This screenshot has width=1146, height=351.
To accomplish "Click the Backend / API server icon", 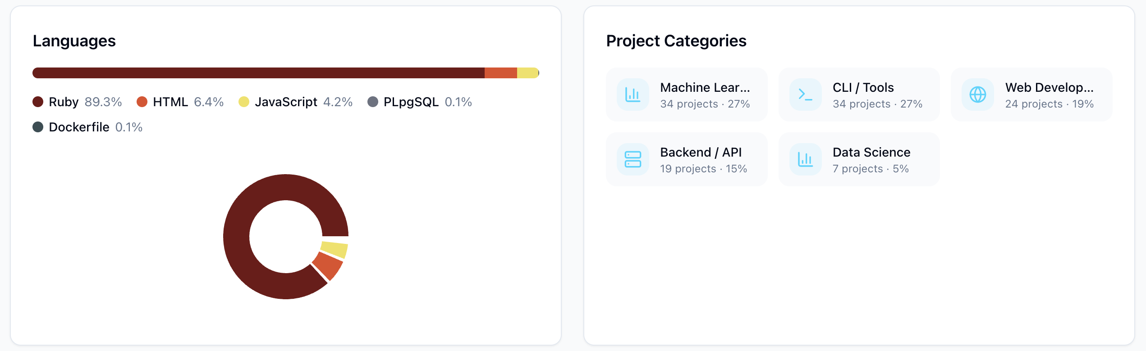I will pyautogui.click(x=633, y=159).
